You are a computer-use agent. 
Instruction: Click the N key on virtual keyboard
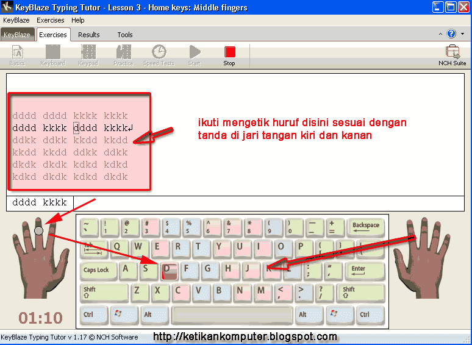coord(241,293)
